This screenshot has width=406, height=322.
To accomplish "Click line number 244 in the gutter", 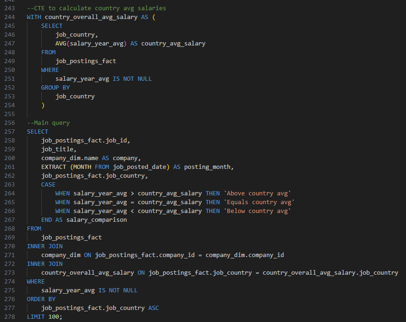I will point(9,17).
